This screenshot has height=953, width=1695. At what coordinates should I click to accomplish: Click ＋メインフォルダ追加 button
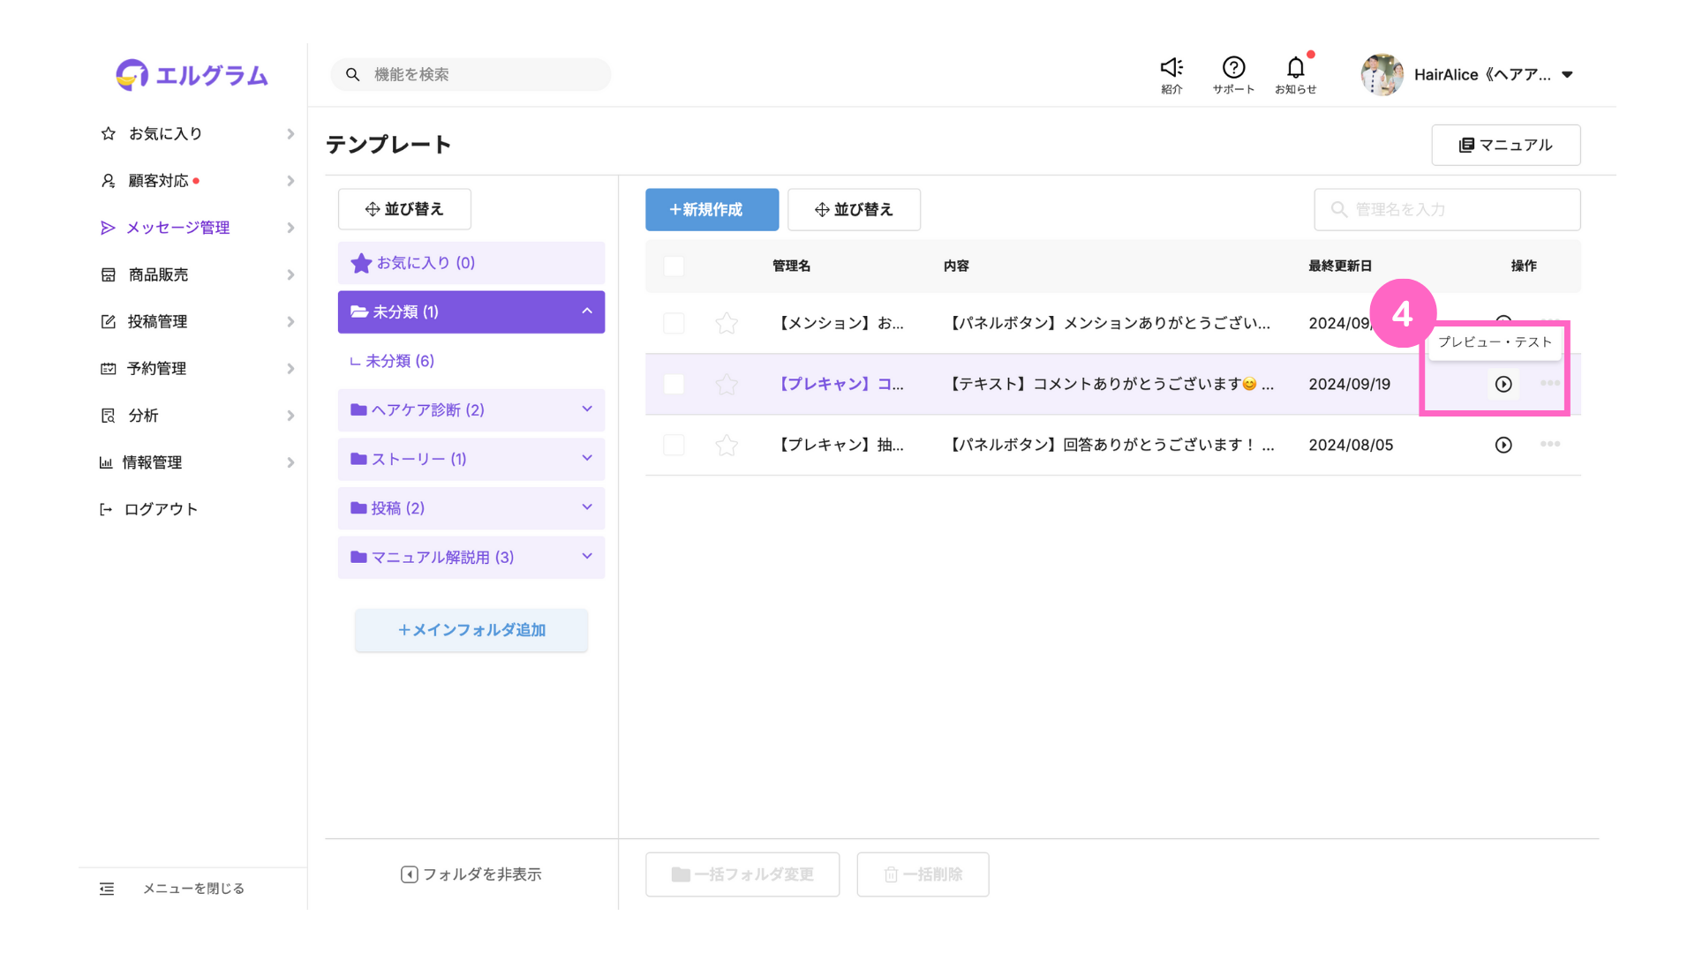[471, 630]
